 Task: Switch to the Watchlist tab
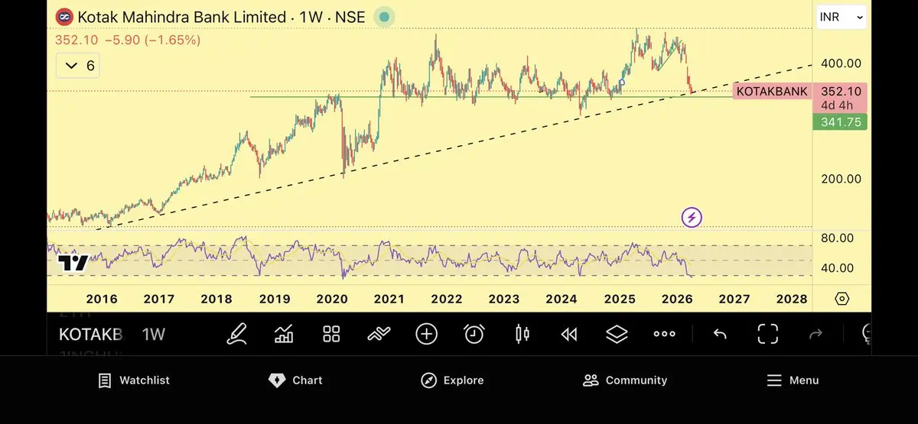[x=134, y=380]
